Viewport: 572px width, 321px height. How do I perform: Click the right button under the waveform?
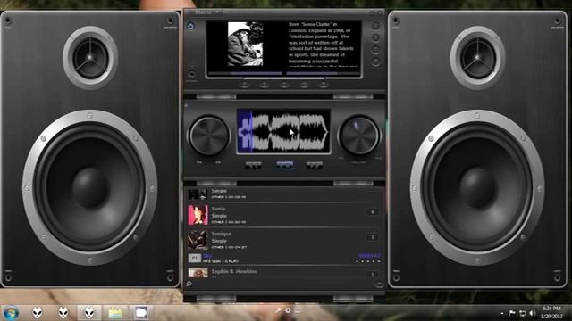coord(314,165)
